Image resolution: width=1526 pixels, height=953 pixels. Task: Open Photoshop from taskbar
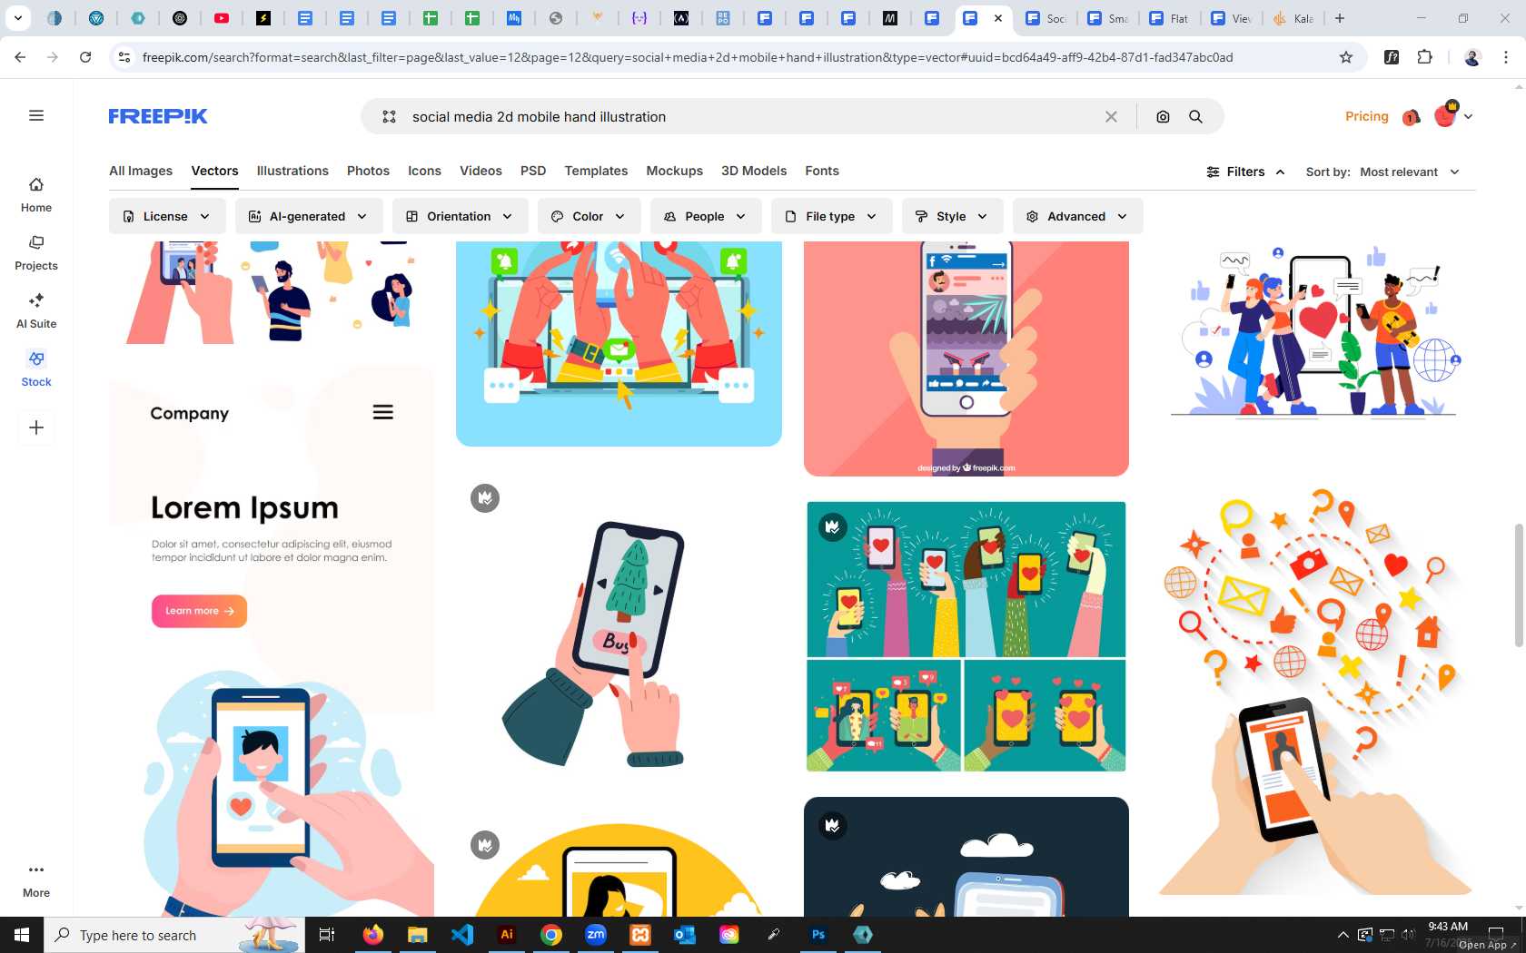[818, 935]
